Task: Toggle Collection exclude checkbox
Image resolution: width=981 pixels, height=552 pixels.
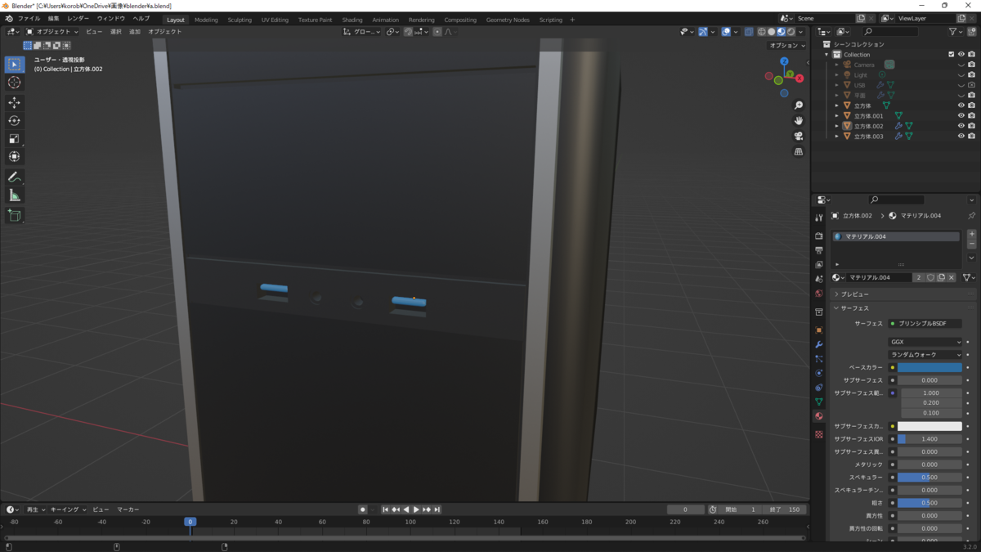Action: pyautogui.click(x=952, y=54)
